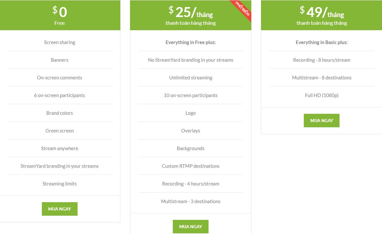The width and height of the screenshot is (382, 234).
Task: Click Multistream - 8 destinations row
Action: (321, 77)
